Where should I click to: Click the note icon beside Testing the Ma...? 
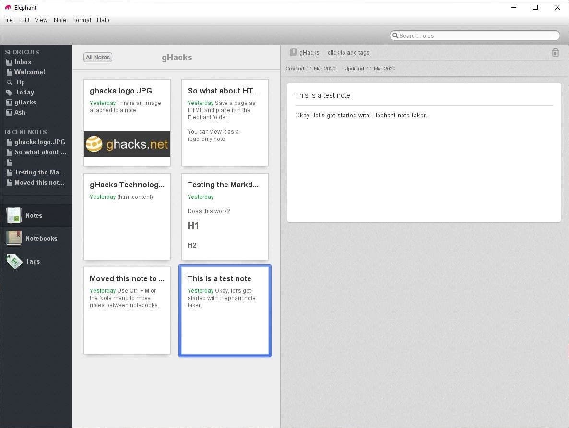(x=9, y=173)
